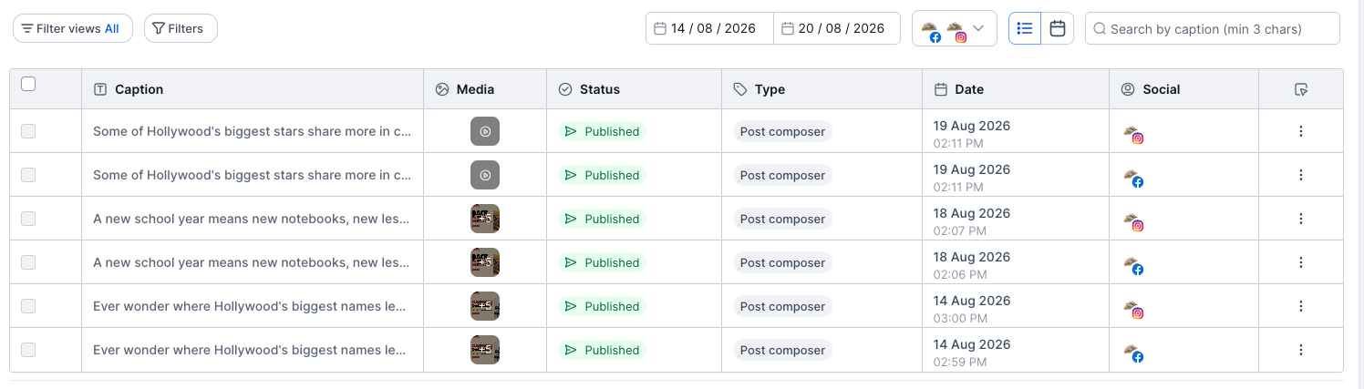Select checkbox for 19 Aug 02:11 PM Instagram post
Viewport: 1364px width, 389px height.
(28, 131)
